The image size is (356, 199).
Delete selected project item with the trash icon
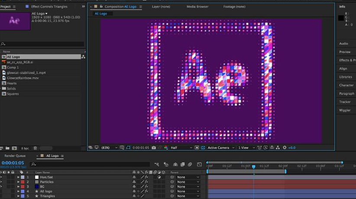35,148
